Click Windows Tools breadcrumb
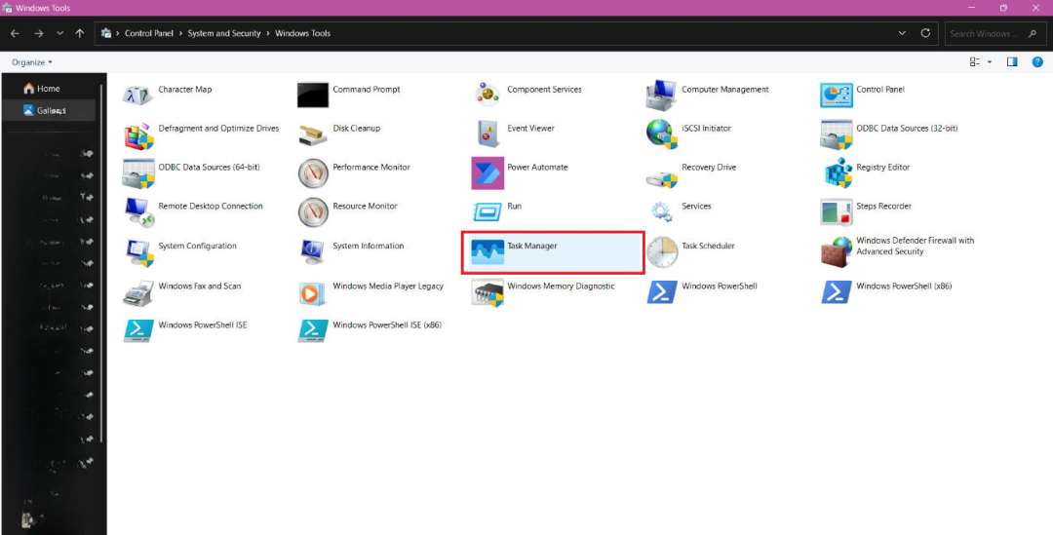 pyautogui.click(x=303, y=33)
